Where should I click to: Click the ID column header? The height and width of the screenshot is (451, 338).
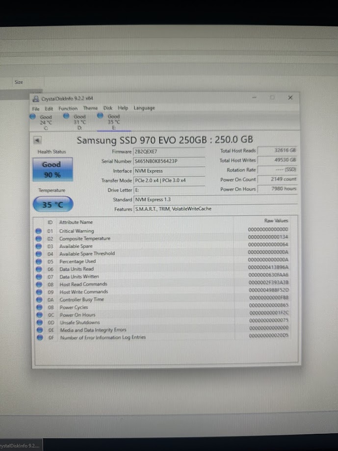[x=50, y=222]
